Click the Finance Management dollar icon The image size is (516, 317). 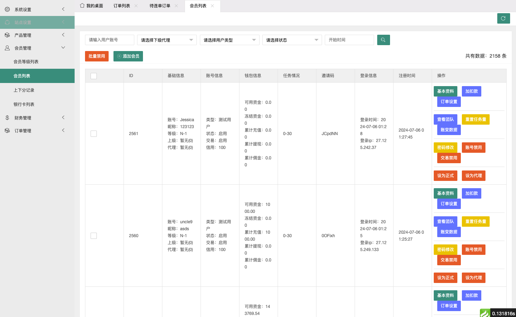click(x=7, y=118)
